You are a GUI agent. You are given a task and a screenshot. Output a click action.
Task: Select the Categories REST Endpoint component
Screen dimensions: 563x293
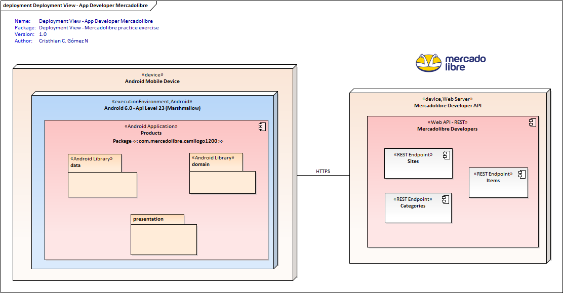point(418,208)
